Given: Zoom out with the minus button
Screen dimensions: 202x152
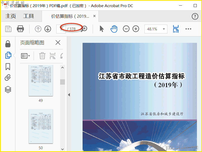Looking at the screenshot, I should coord(126,29).
